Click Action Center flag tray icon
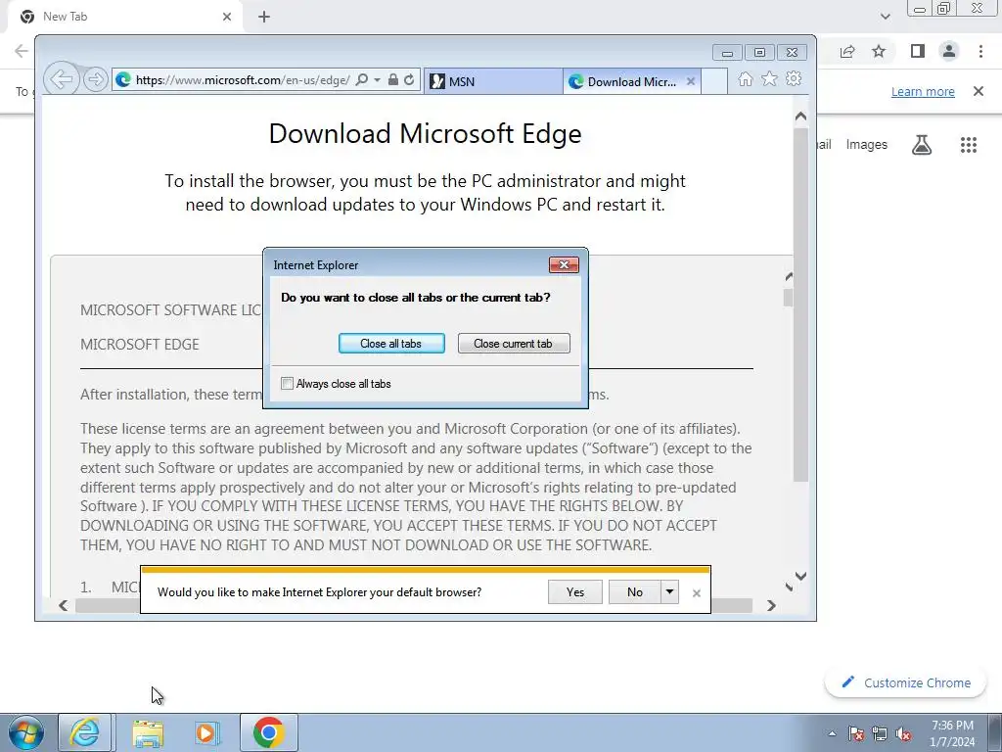Viewport: 1002px width, 752px height. pos(856,733)
